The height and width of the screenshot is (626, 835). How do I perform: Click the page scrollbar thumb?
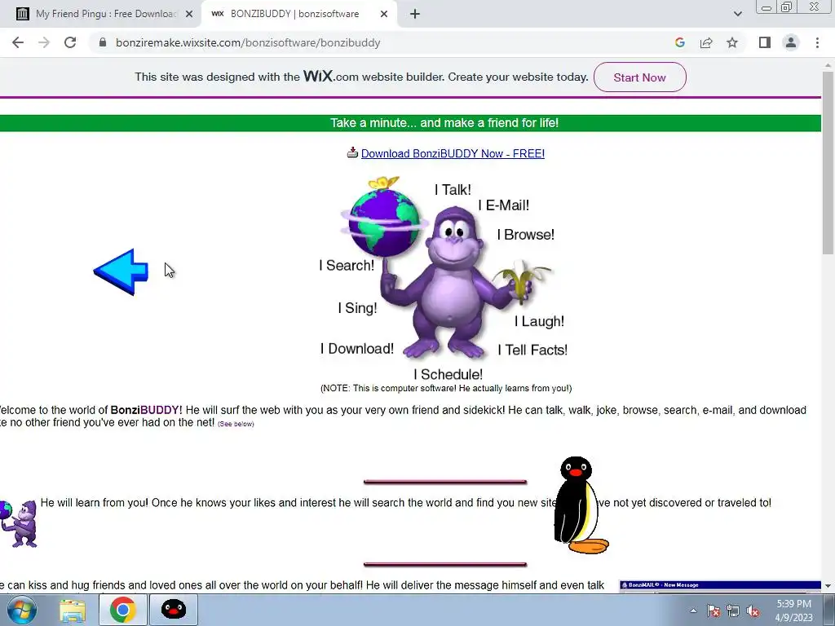(x=828, y=164)
